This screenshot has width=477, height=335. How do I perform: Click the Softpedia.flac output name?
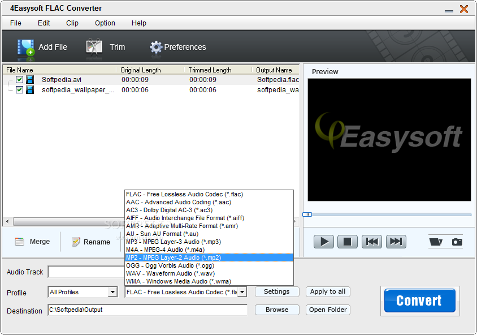coord(278,79)
